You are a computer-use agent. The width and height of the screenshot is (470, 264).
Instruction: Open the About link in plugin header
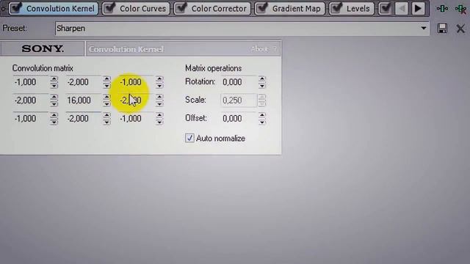click(x=259, y=49)
